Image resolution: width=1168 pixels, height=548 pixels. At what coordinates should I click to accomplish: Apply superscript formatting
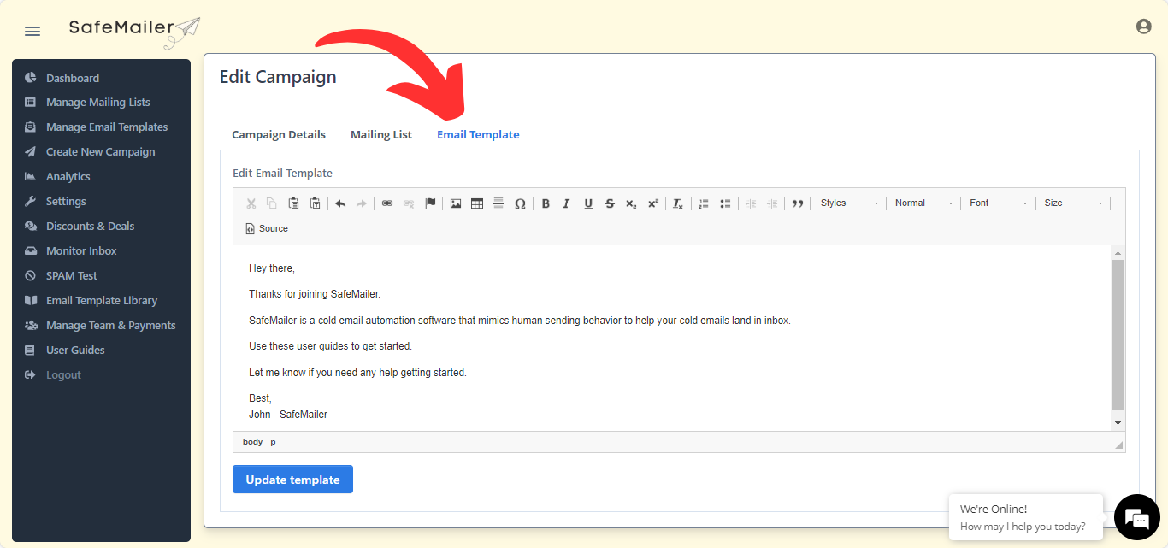[x=652, y=203]
